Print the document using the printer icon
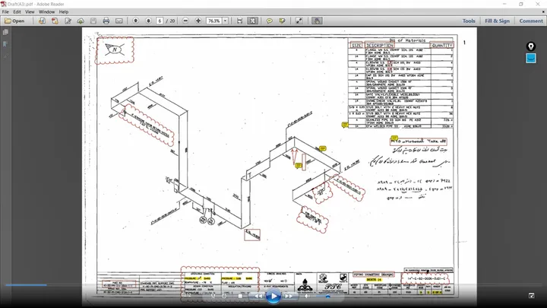 [x=106, y=21]
